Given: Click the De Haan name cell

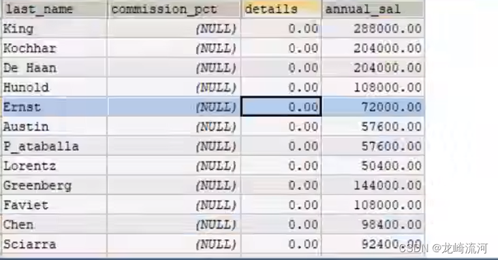Looking at the screenshot, I should click(54, 68).
